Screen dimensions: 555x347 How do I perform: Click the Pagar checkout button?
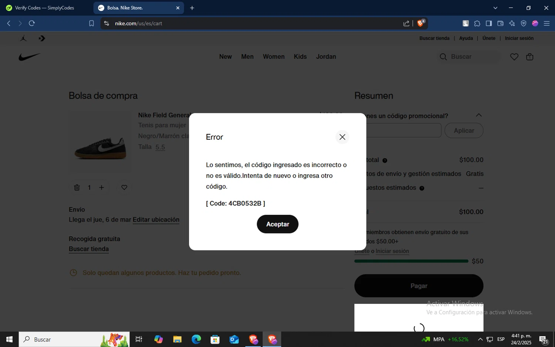419,286
